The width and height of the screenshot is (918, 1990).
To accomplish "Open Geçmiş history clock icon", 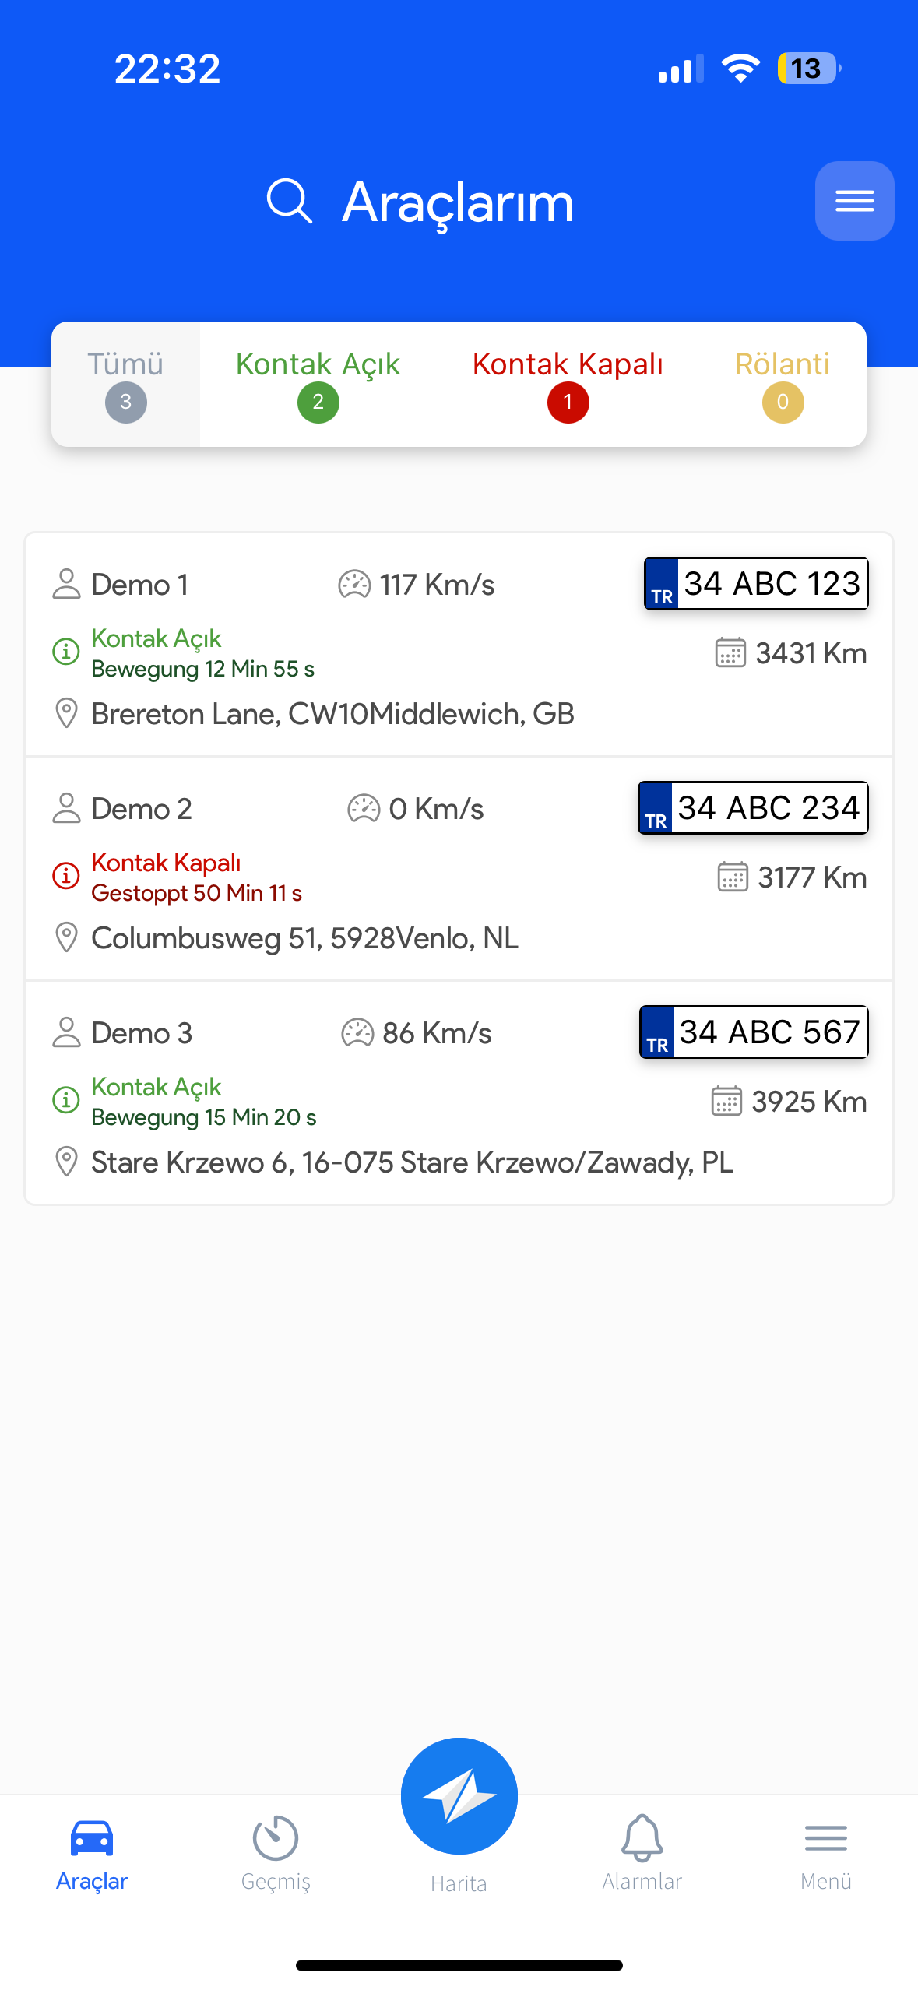I will pyautogui.click(x=276, y=1838).
